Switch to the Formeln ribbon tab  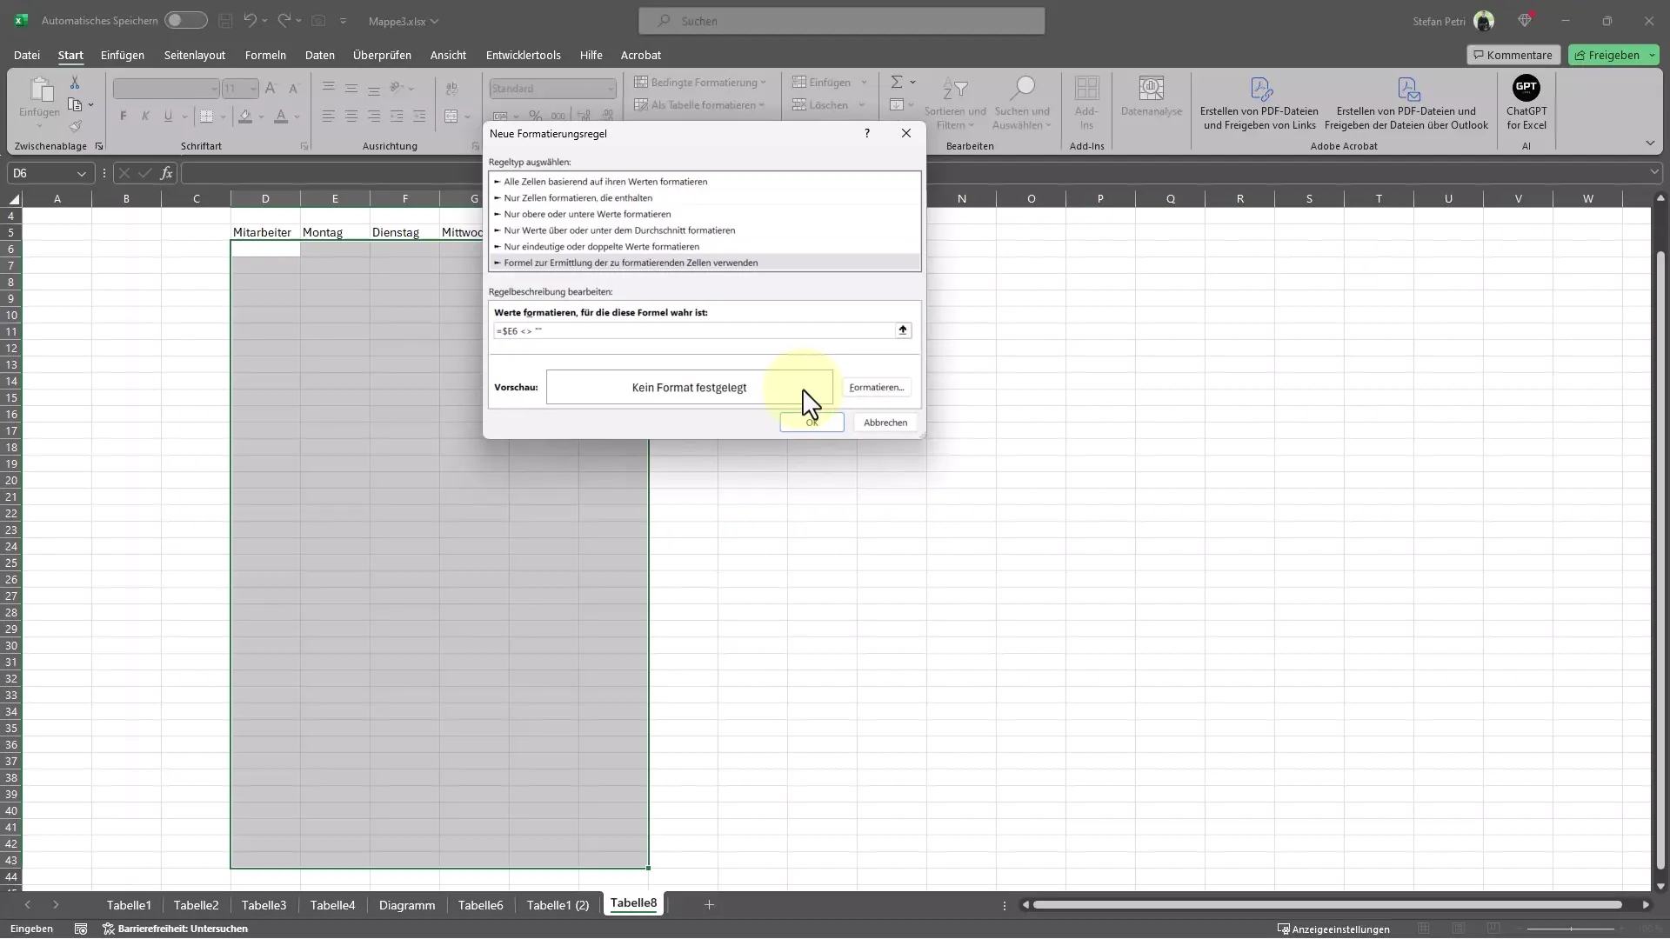point(265,55)
